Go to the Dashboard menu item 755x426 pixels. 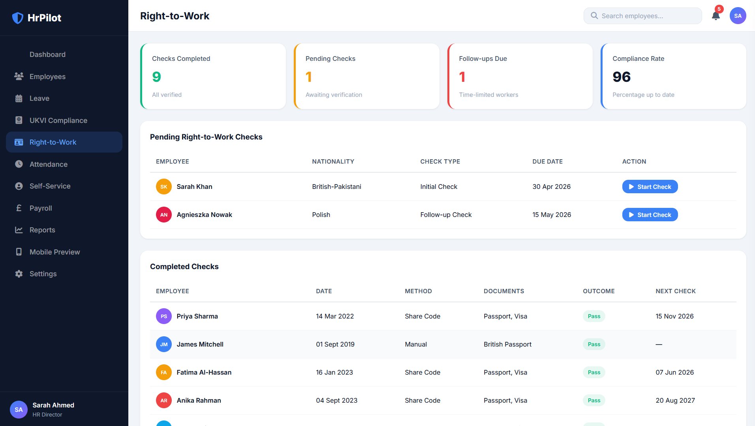64,55
